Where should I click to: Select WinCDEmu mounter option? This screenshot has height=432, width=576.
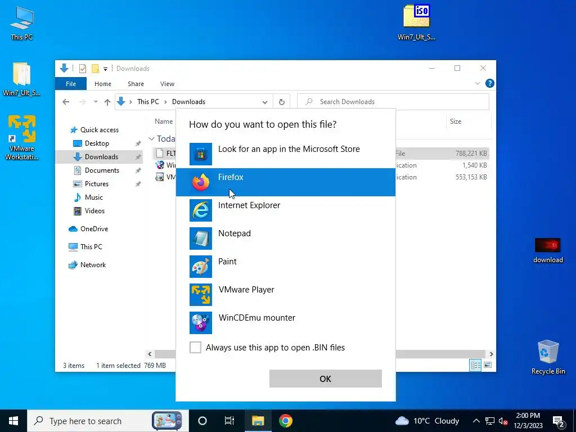[285, 322]
